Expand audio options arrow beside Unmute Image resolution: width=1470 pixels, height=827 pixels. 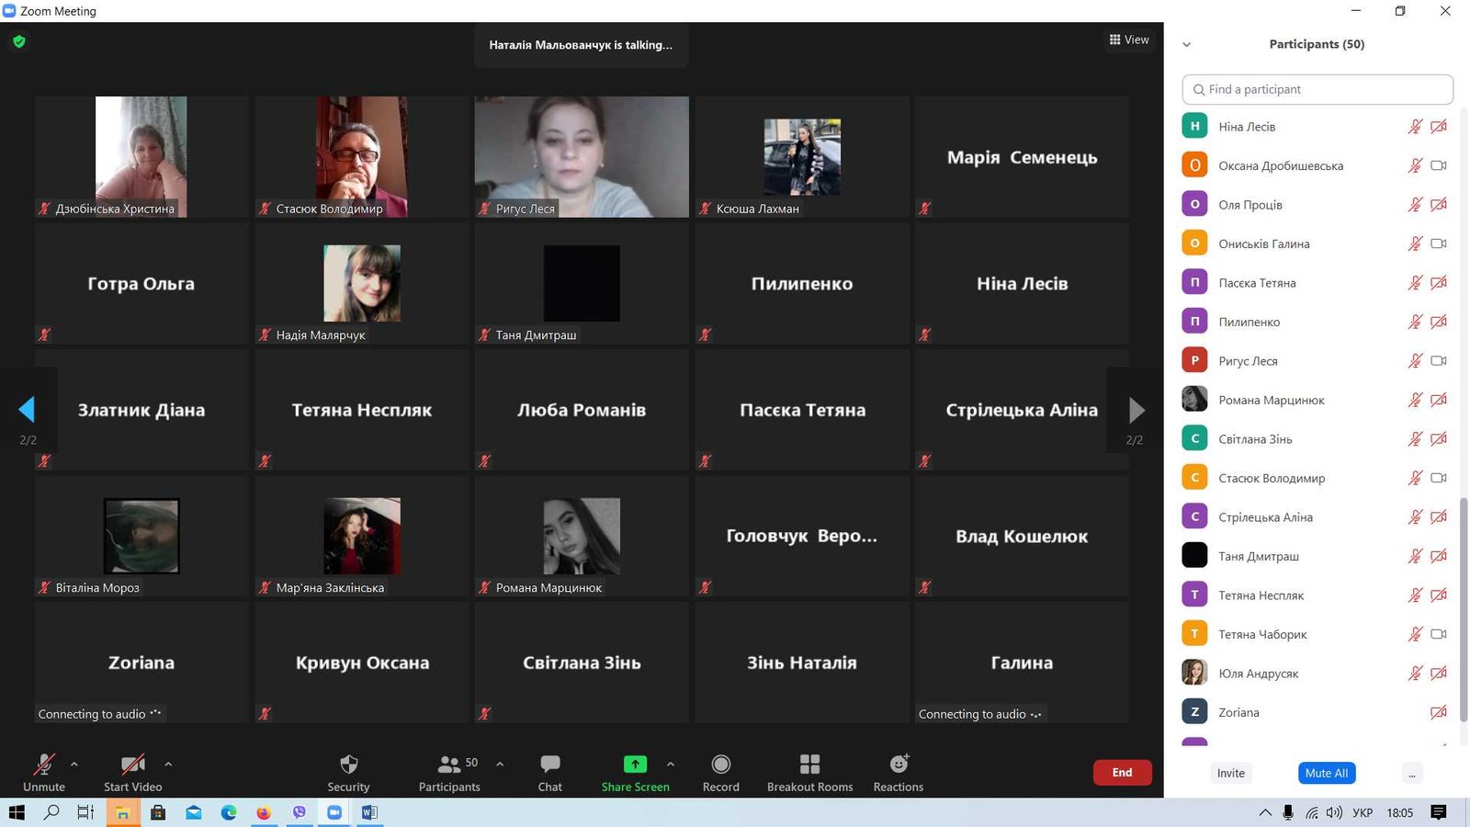(x=74, y=764)
